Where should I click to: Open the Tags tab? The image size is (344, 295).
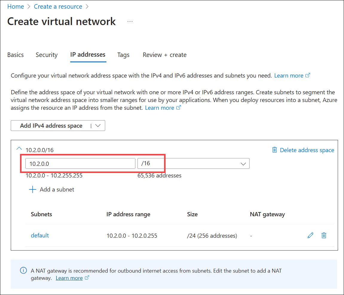tap(123, 55)
